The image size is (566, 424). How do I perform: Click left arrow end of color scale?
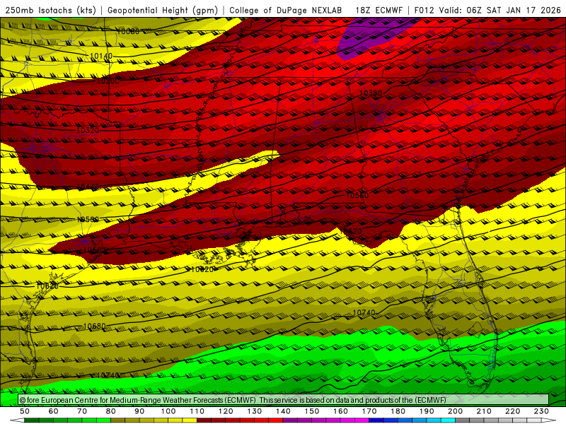[17, 420]
